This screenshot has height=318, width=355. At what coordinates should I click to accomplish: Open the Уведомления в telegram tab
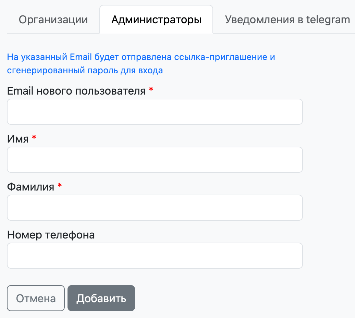[x=287, y=20]
